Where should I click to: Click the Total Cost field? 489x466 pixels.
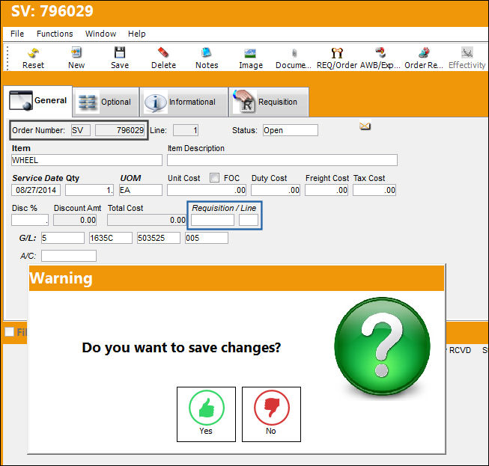click(147, 220)
